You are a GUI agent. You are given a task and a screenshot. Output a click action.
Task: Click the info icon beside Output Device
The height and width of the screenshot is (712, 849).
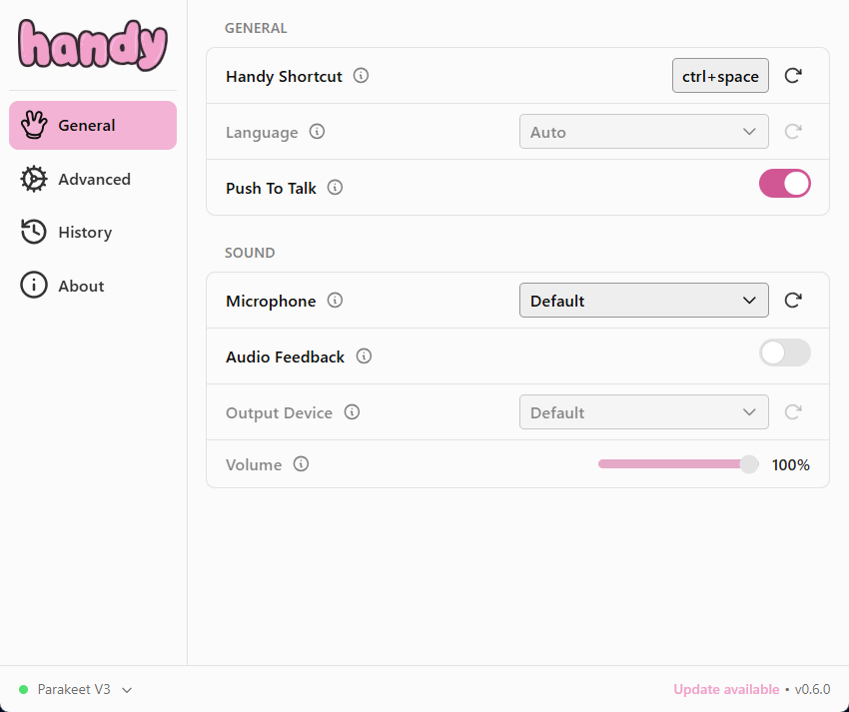click(x=352, y=412)
